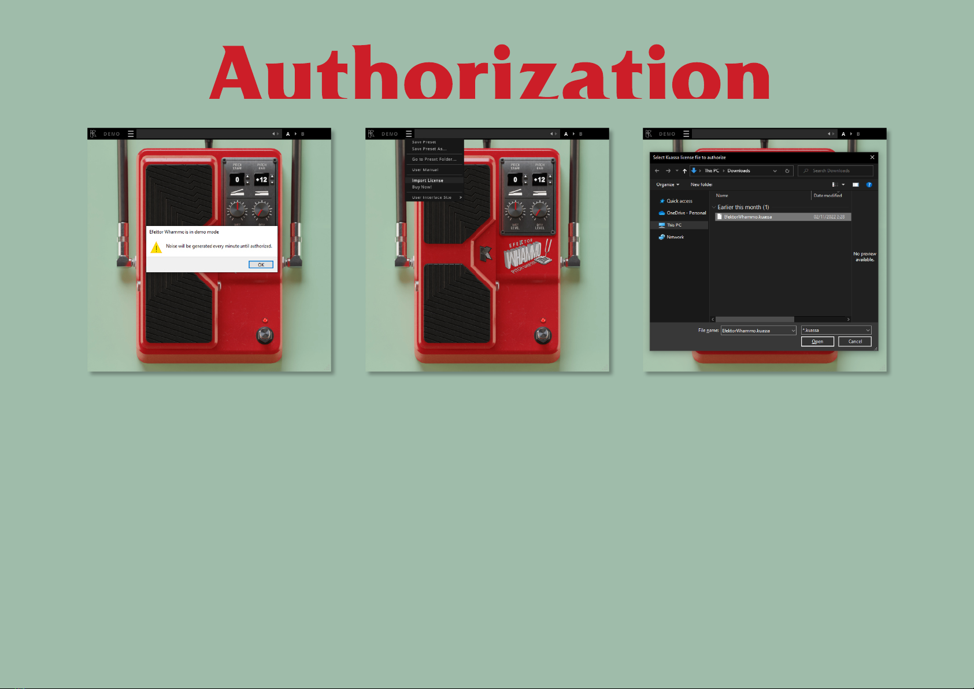
Task: Select EfektorWhammo.kuassa file in the list
Action: [x=783, y=217]
